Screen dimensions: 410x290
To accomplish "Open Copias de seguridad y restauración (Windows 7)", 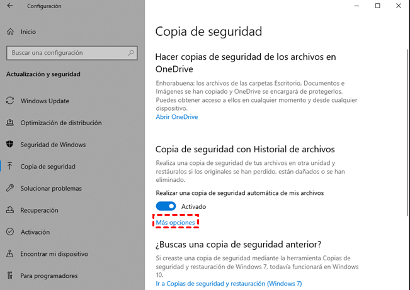I will coord(229,284).
